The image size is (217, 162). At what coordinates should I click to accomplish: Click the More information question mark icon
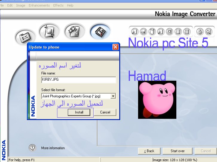[x=32, y=148]
